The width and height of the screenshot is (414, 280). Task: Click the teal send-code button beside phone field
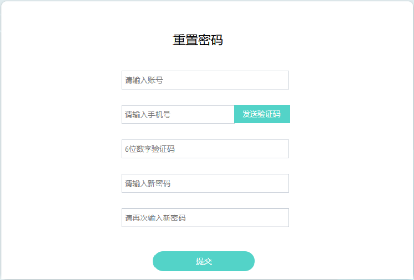pyautogui.click(x=262, y=114)
